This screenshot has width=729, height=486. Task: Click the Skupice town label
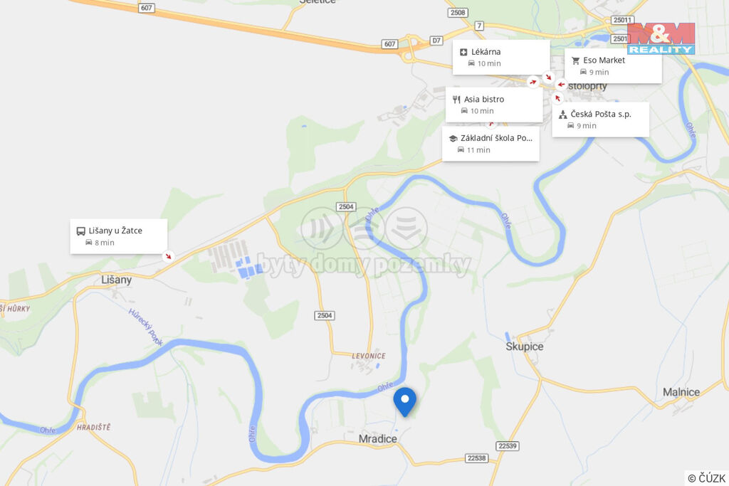pos(525,347)
